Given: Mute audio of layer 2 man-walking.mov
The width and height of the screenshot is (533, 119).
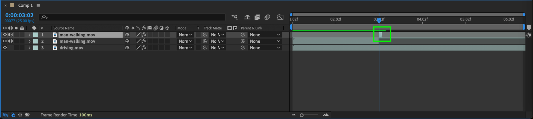Looking at the screenshot, I should pyautogui.click(x=10, y=41).
